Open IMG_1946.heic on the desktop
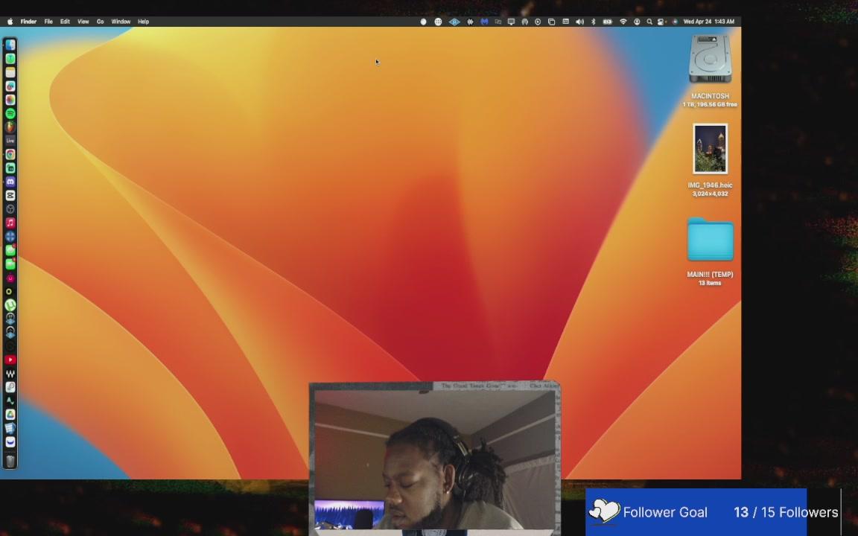 (710, 148)
